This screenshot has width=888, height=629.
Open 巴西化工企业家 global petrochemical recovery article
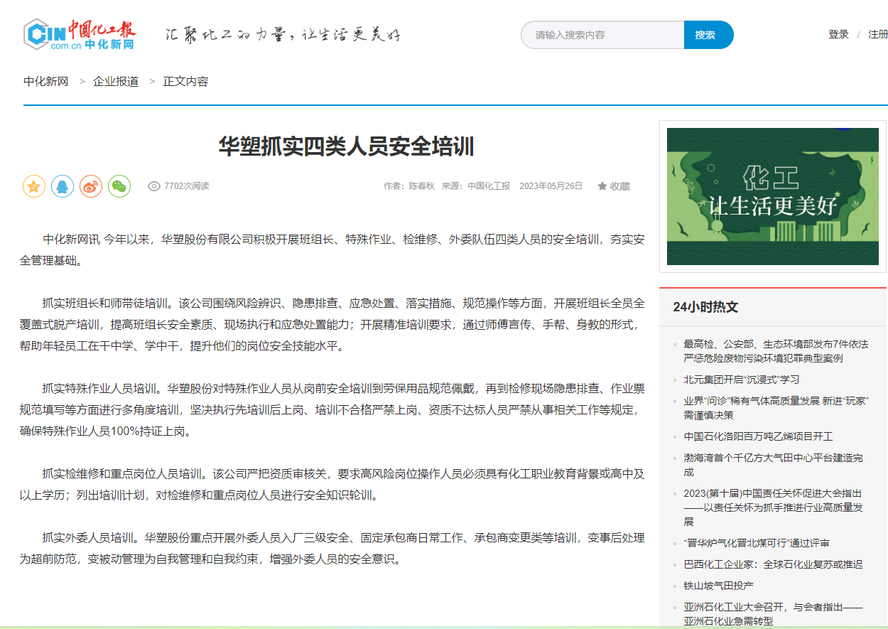(x=773, y=564)
